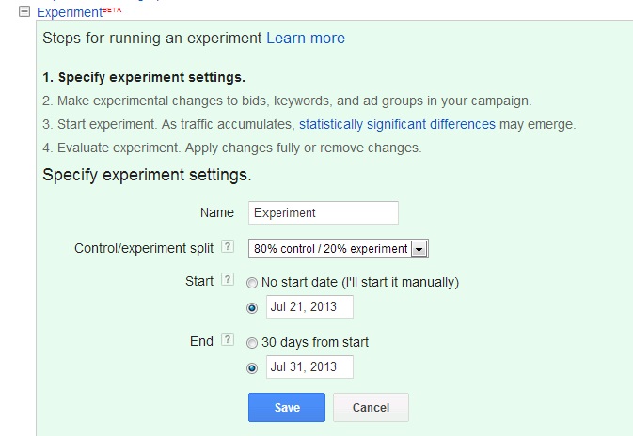Click the experiment Name text field
Viewport: 633px width, 436px height.
[323, 212]
